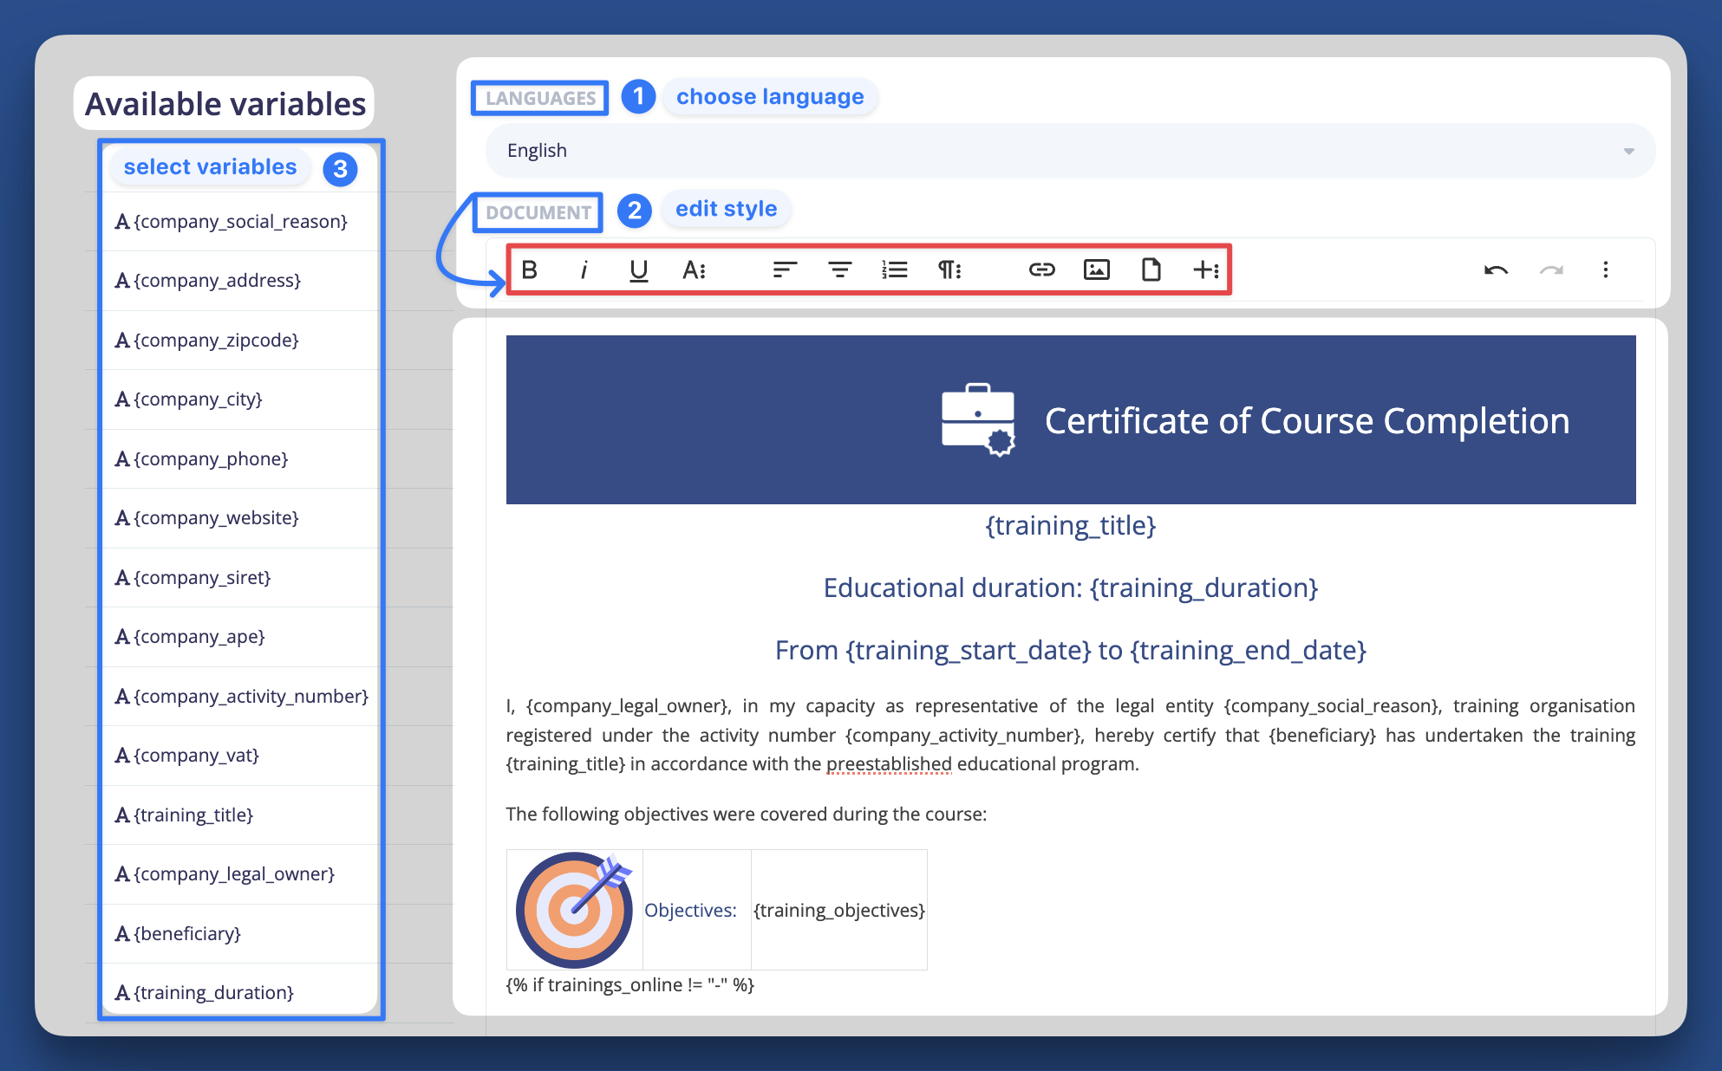Redo the last change
The height and width of the screenshot is (1071, 1722).
[1551, 269]
